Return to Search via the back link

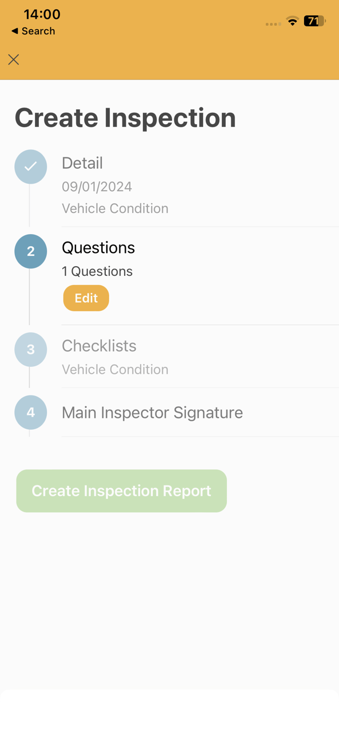(32, 31)
